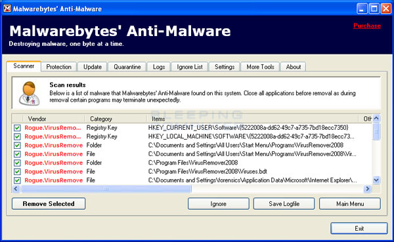This screenshot has width=394, height=242.
Task: Sort by the Category column header
Action: pos(116,119)
